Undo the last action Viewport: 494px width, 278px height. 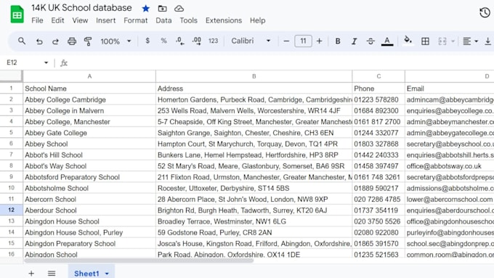click(39, 41)
